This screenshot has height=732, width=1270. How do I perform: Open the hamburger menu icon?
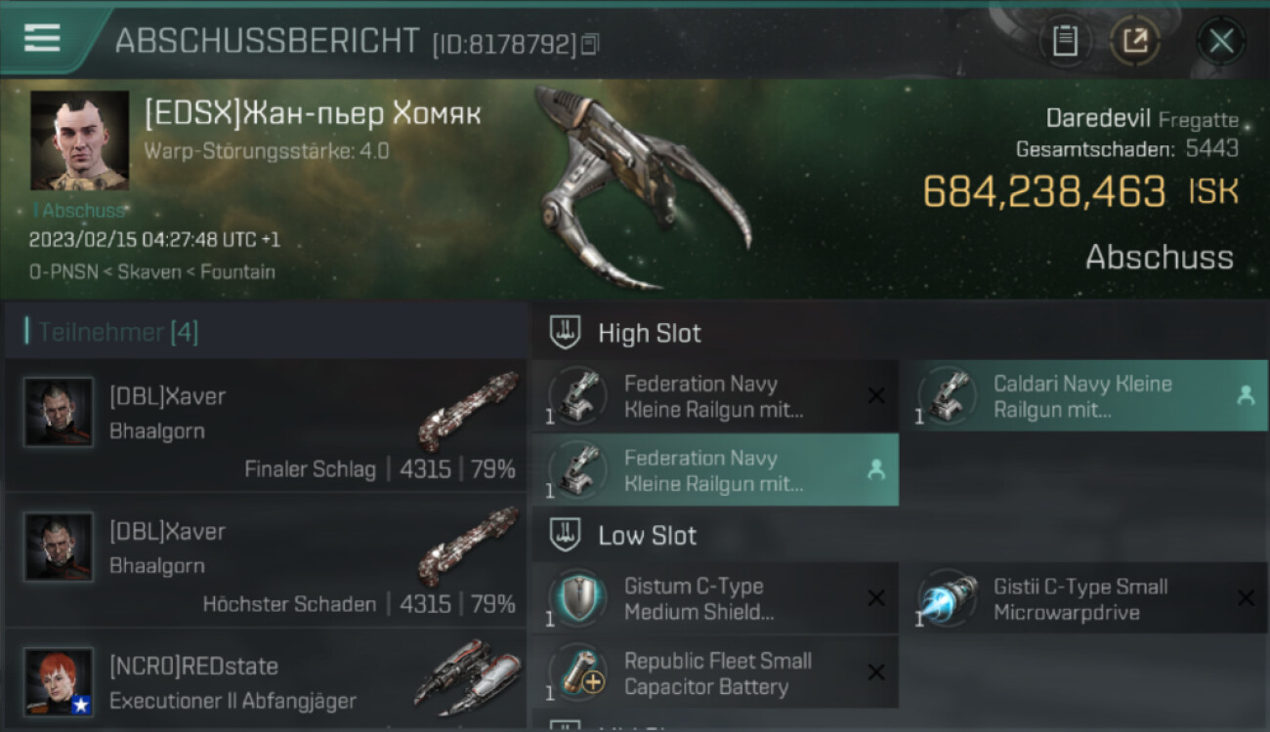point(42,38)
